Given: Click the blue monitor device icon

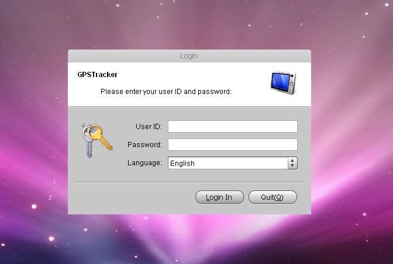Looking at the screenshot, I should 283,83.
